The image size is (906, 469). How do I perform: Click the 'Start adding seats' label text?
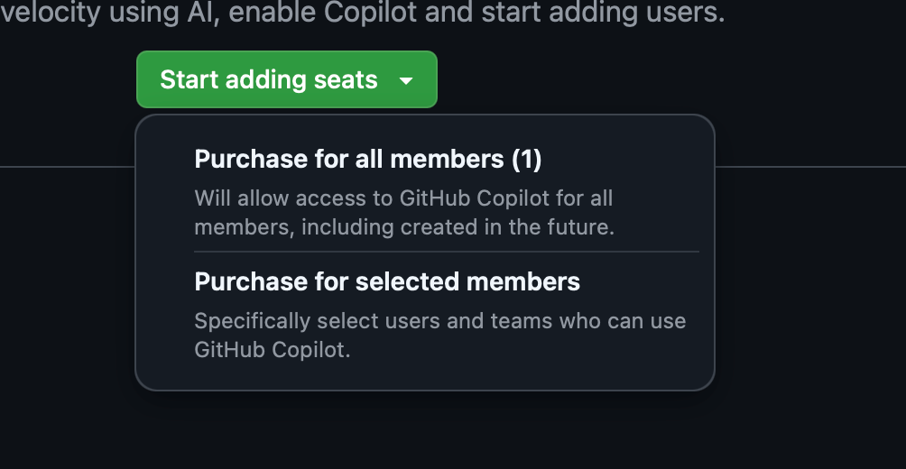268,79
